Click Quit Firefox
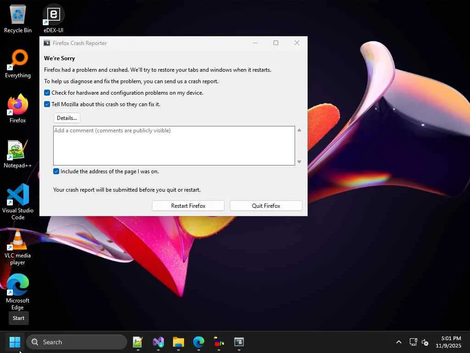This screenshot has height=353, width=470. [x=266, y=206]
